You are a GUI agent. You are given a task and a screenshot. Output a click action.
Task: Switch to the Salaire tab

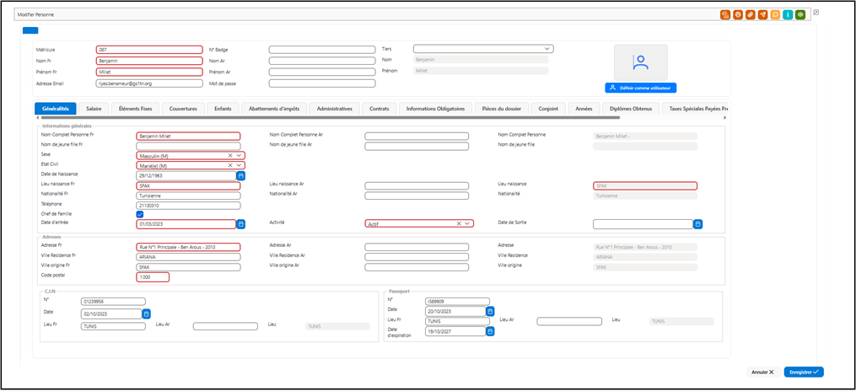94,109
